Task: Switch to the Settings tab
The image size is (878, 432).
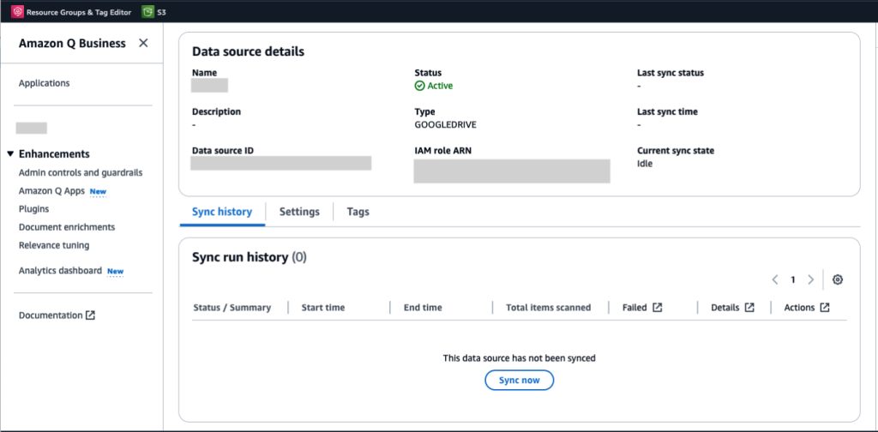Action: [299, 212]
